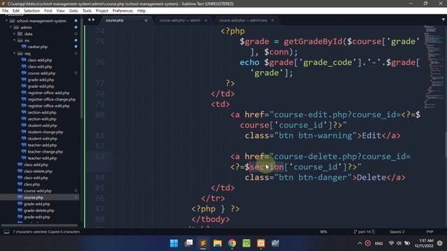
Task: Open registrar-office-edit.php from sidebar
Action: click(x=48, y=106)
